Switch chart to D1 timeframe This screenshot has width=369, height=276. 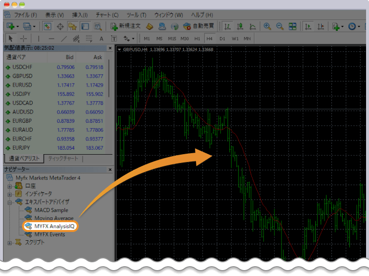[x=222, y=39]
